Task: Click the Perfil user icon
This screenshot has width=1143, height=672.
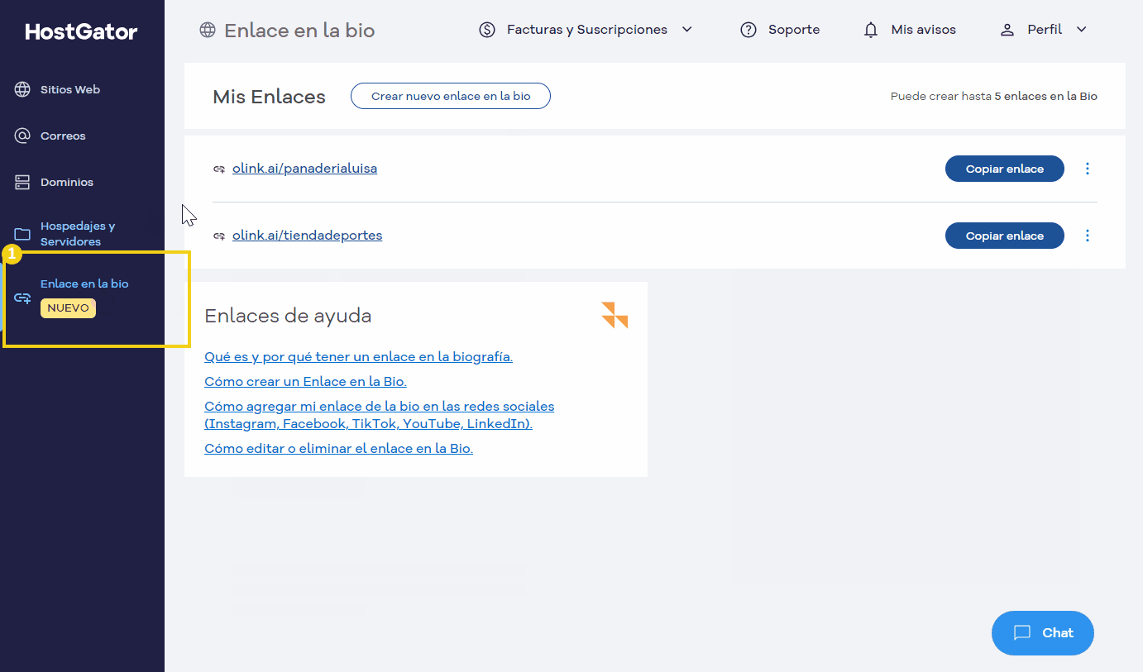Action: click(x=1007, y=30)
